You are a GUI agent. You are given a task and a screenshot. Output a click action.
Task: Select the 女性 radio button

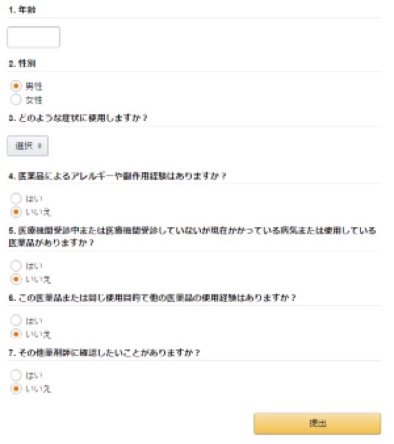[x=16, y=100]
